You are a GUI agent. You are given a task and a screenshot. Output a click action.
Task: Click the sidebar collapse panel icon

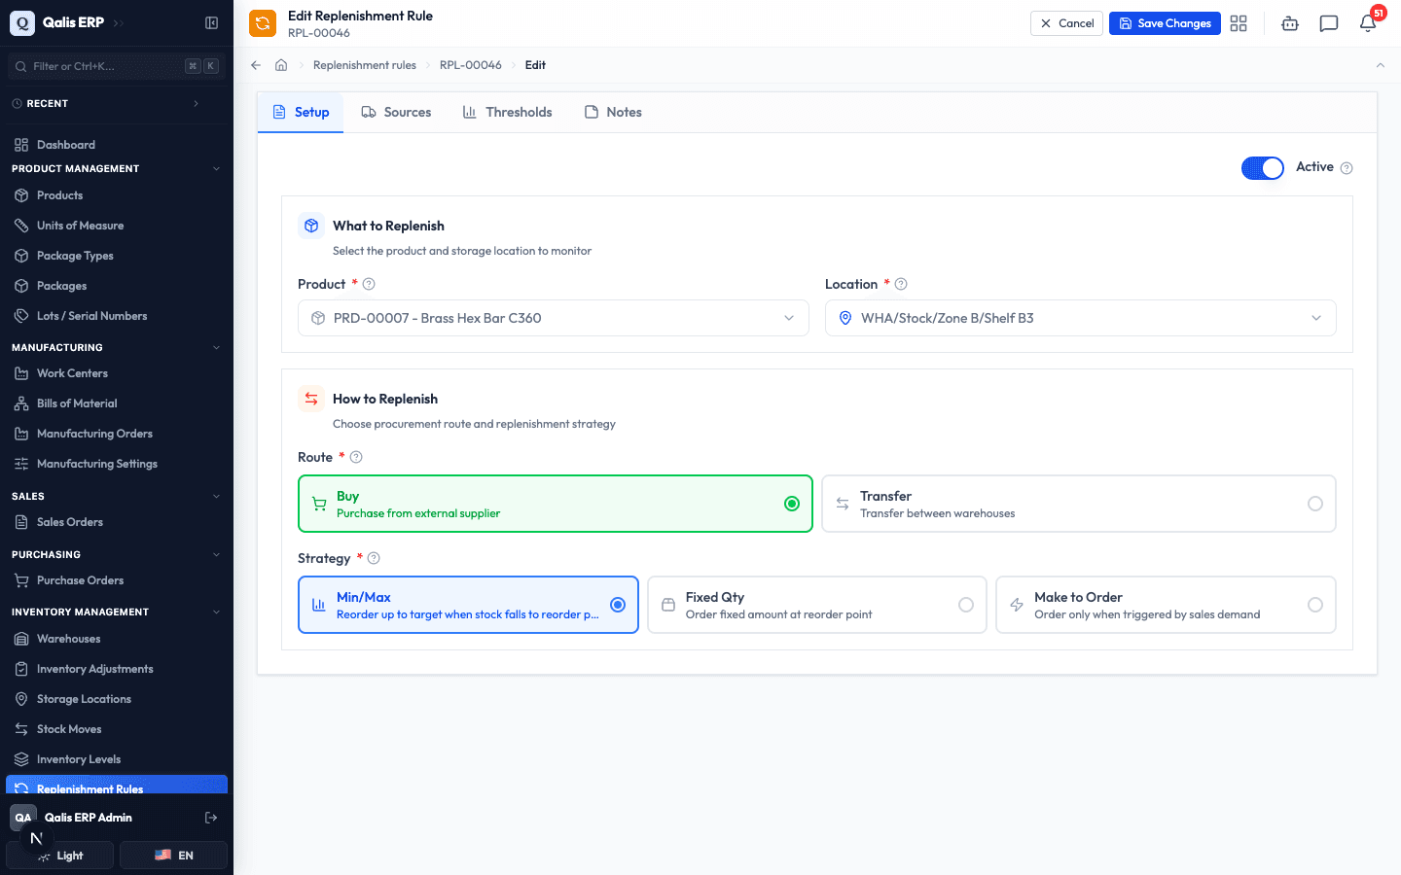click(211, 22)
